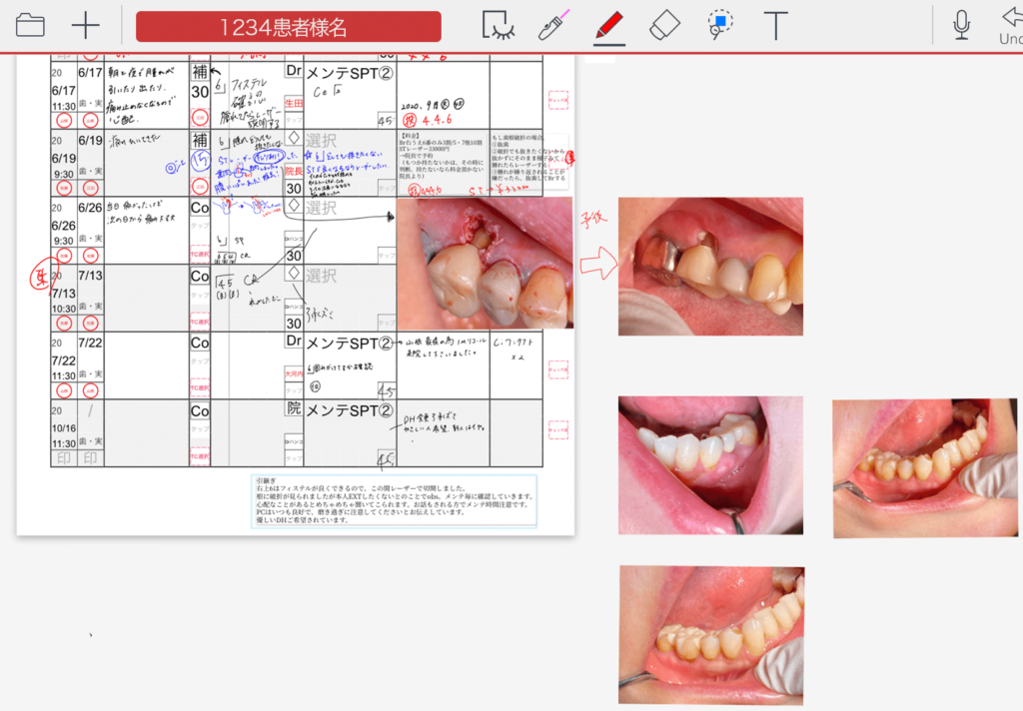Open the 選択 field in 7/13 row
The image size is (1023, 711).
[322, 276]
